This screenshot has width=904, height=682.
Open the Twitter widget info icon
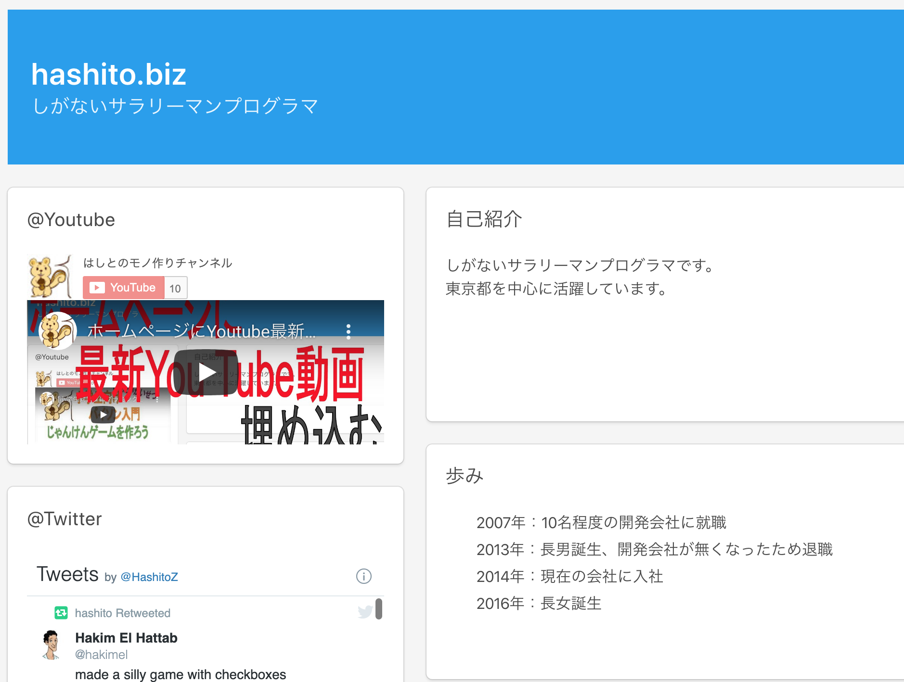click(363, 576)
